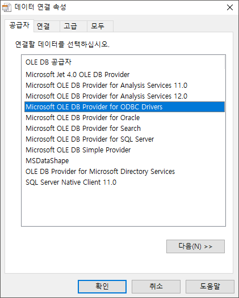Cancel using the 취소 button

coord(156,287)
